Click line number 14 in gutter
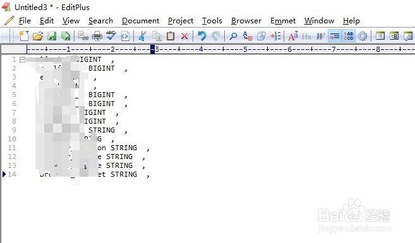This screenshot has width=415, height=243. (x=12, y=174)
